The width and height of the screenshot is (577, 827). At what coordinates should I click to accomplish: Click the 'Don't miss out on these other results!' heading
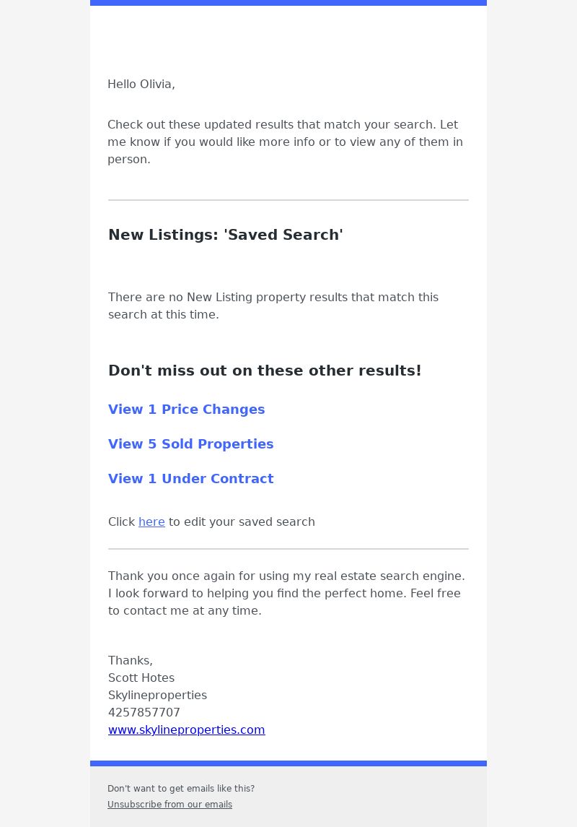point(265,371)
